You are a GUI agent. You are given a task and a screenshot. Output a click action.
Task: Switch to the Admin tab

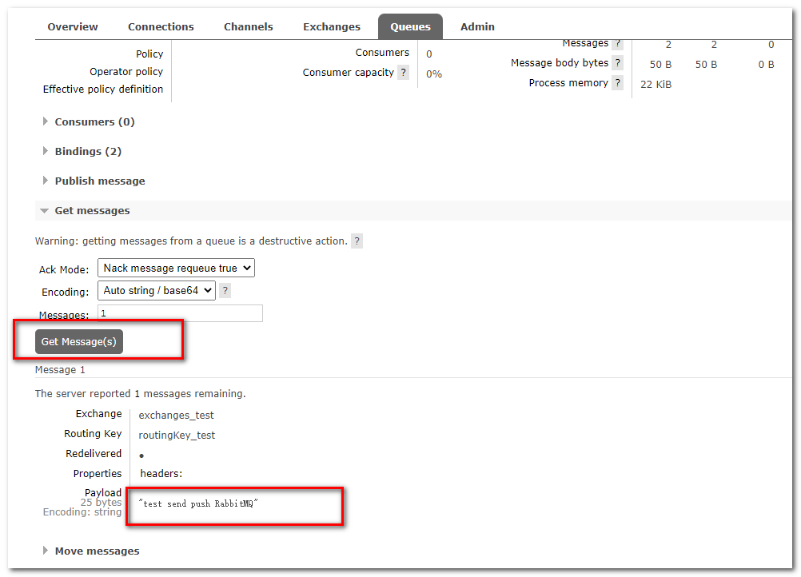click(x=476, y=26)
